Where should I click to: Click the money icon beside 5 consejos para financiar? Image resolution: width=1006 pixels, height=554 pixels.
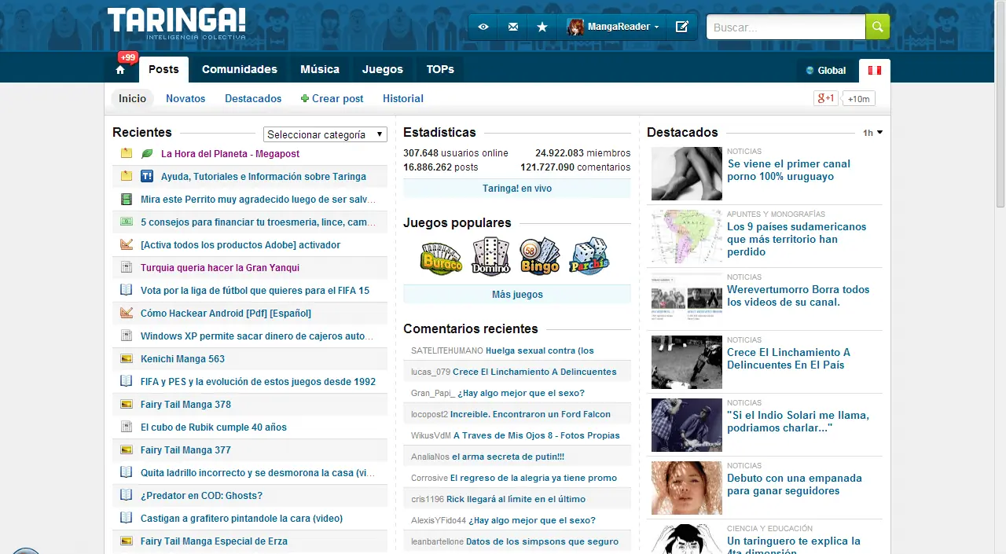(x=127, y=222)
